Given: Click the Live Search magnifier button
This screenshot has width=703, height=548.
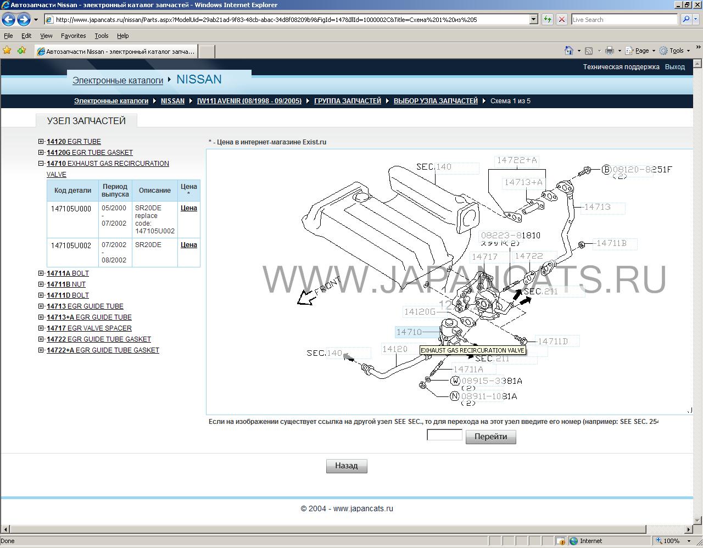Looking at the screenshot, I should [x=686, y=19].
